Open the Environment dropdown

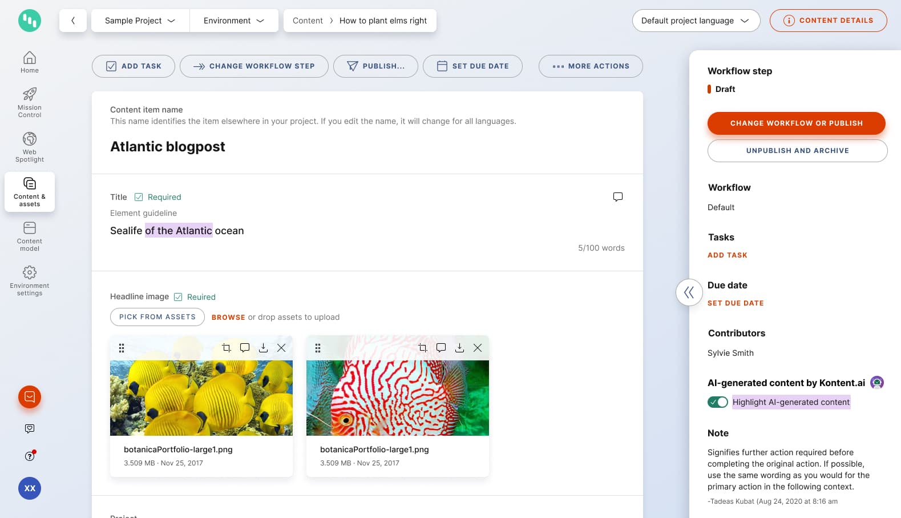[x=233, y=21]
